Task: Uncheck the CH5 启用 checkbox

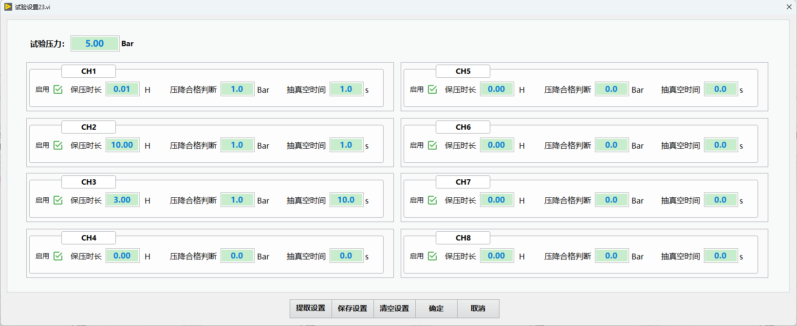Action: (432, 89)
